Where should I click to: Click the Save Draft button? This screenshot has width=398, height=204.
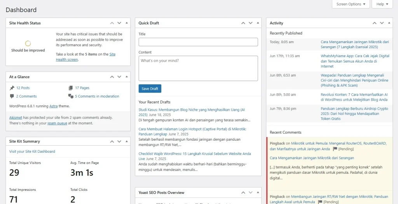[x=150, y=89]
